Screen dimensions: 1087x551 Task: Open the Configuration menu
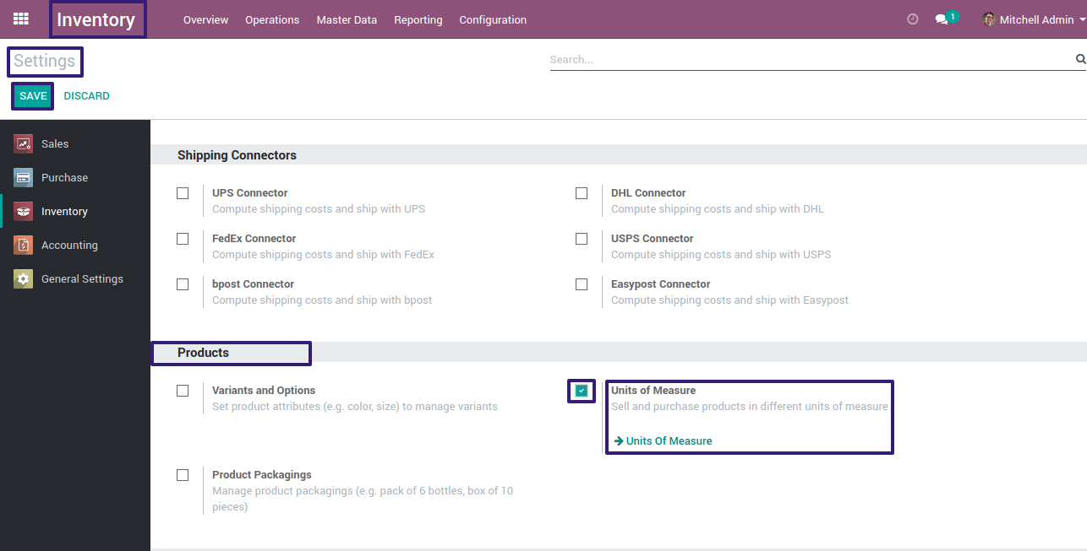[493, 19]
